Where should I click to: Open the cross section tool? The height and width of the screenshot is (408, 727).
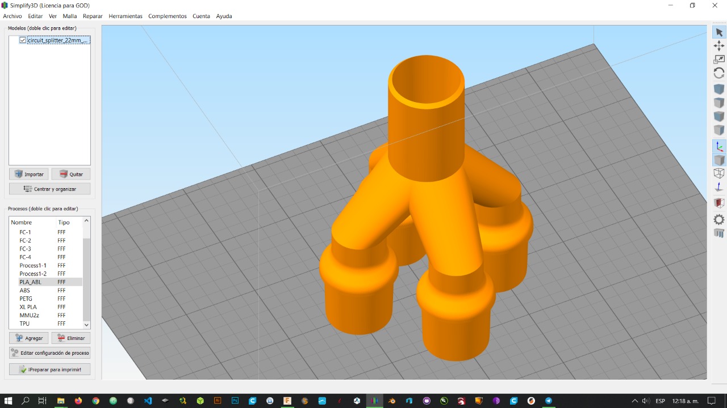pyautogui.click(x=719, y=202)
